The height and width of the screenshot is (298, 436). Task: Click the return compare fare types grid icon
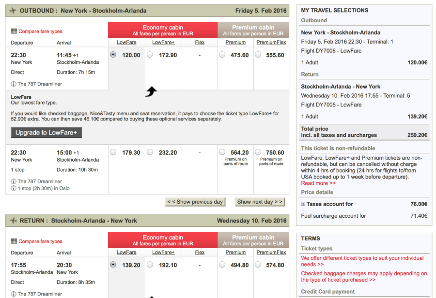(x=14, y=241)
